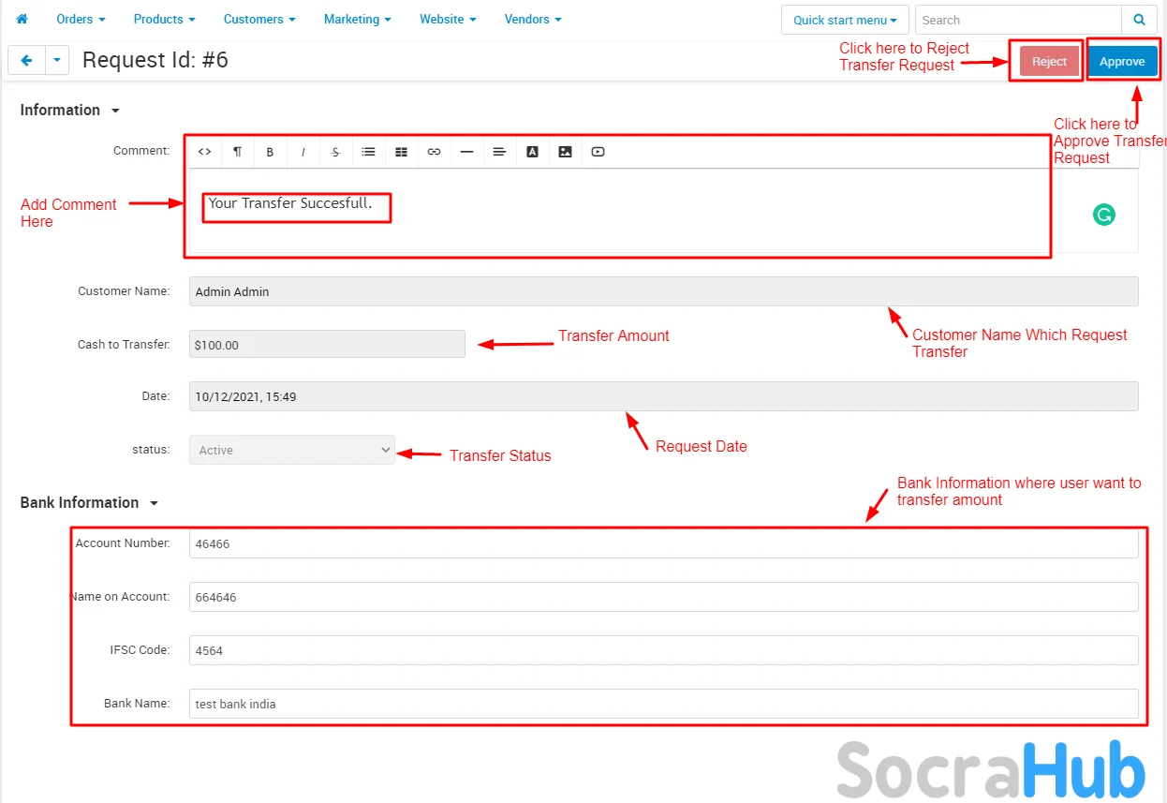This screenshot has height=803, width=1167.
Task: Toggle strikethrough formatting in comment editor
Action: [335, 152]
